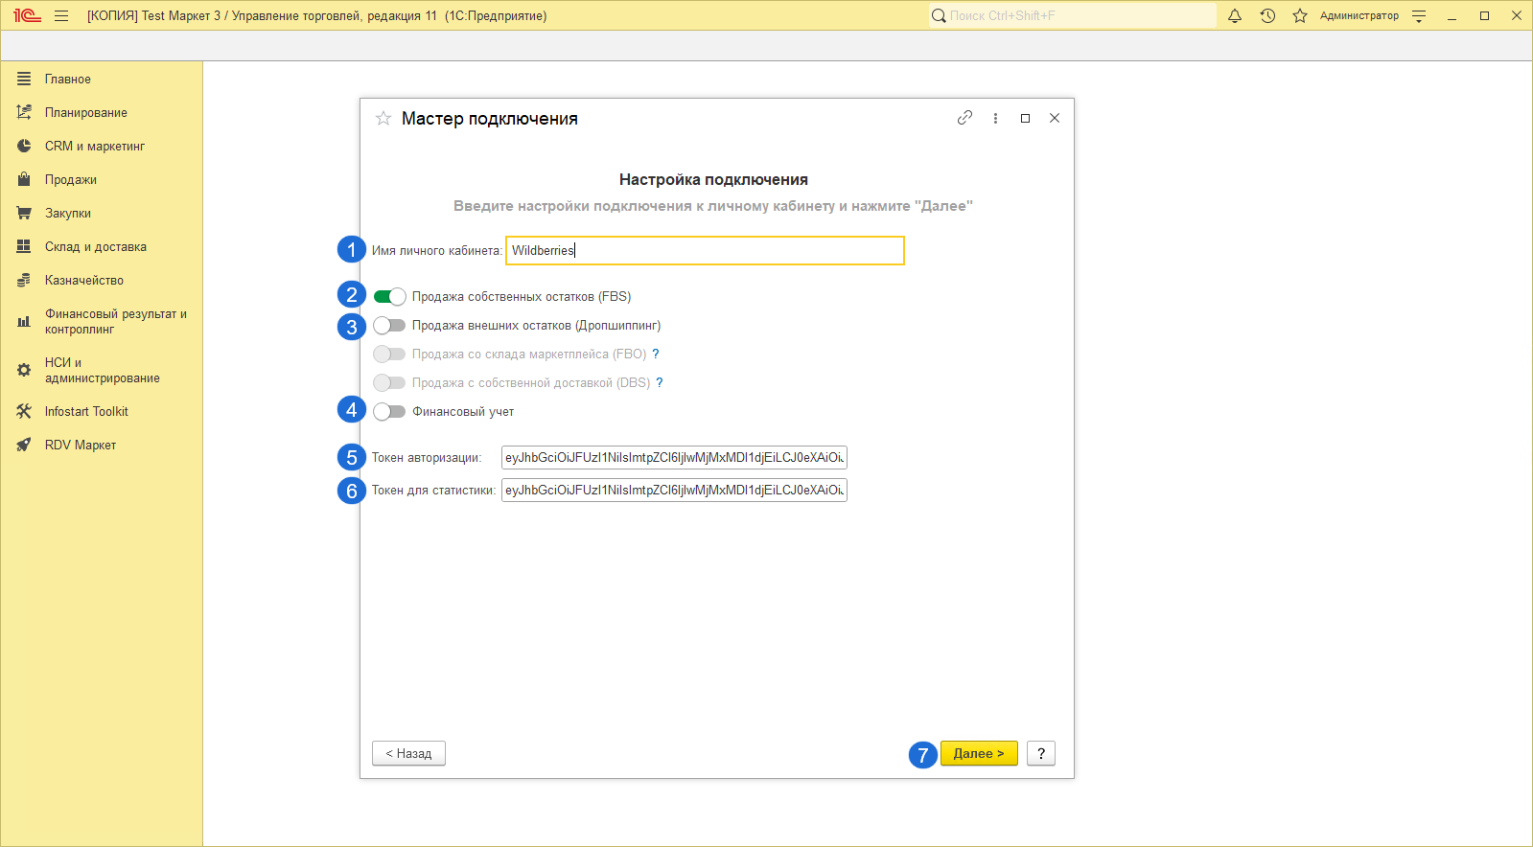Turn on the Финансовый учет toggle
The height and width of the screenshot is (847, 1533).
coord(389,411)
